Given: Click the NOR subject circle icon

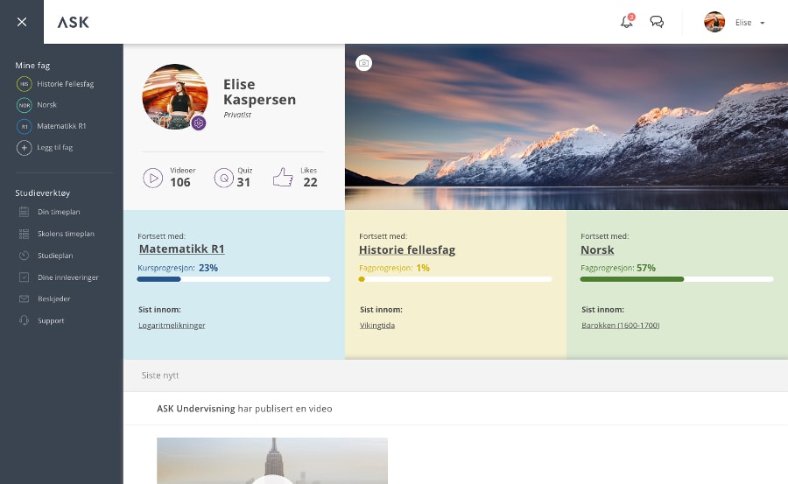Looking at the screenshot, I should [25, 105].
